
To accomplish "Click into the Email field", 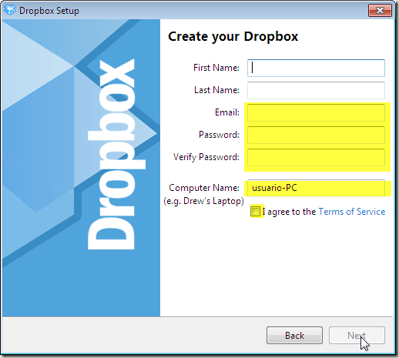I will tap(316, 112).
